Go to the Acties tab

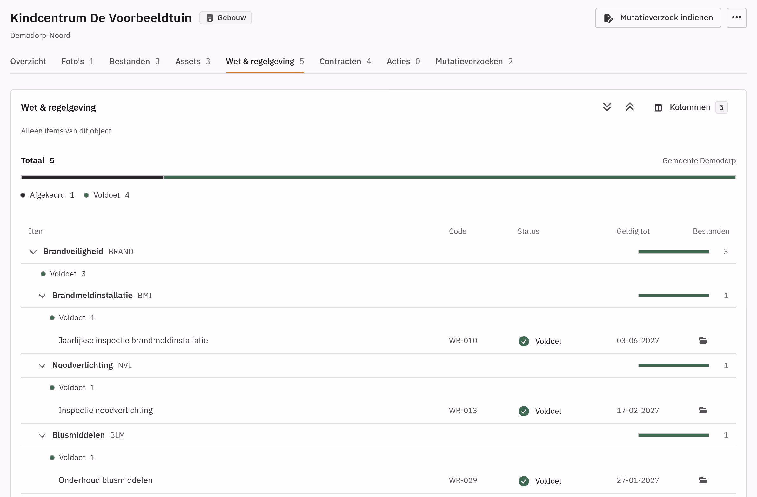[403, 61]
